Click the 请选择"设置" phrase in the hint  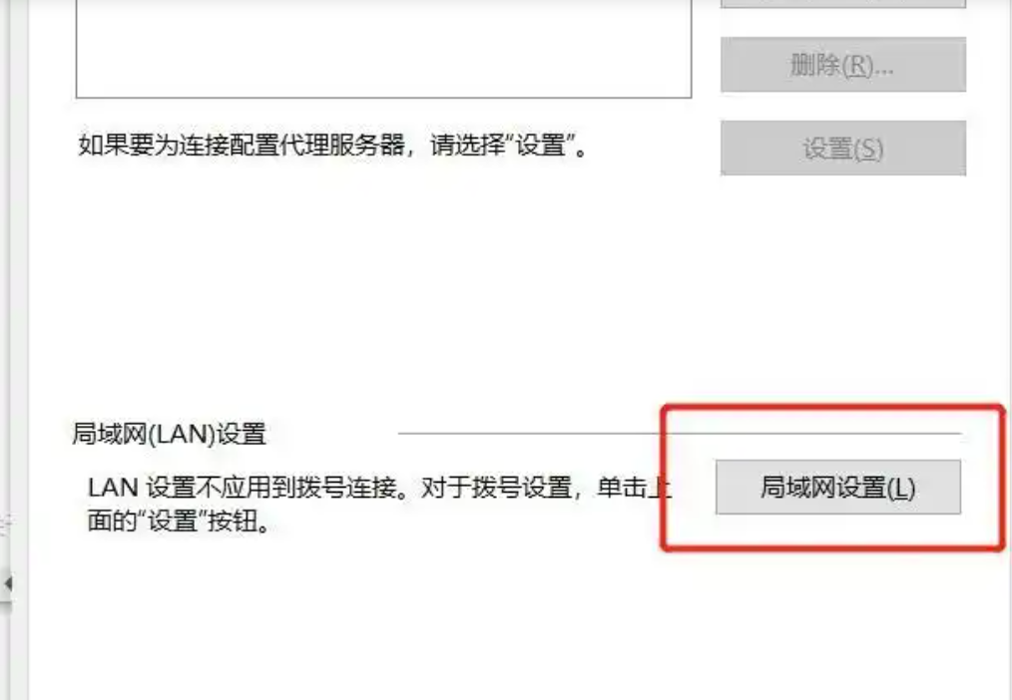point(501,145)
